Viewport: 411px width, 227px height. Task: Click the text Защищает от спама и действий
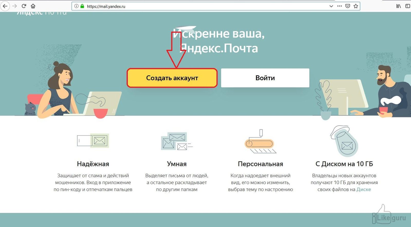coord(93,176)
